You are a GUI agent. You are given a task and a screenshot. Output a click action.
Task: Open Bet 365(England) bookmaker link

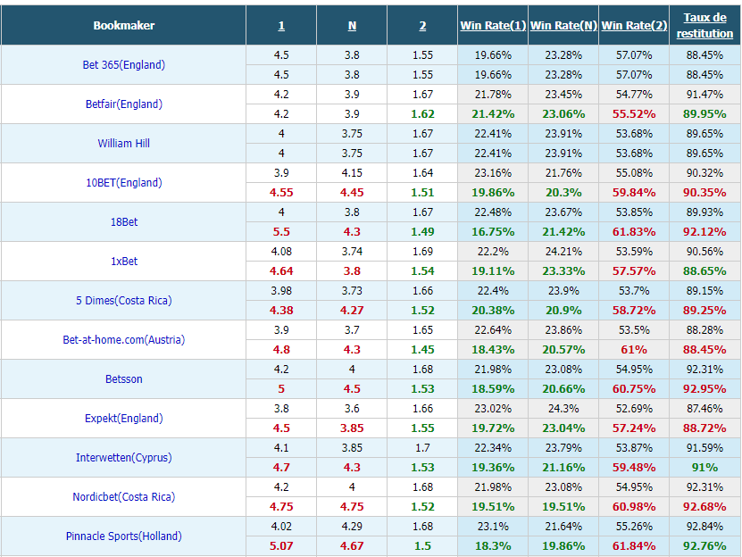tap(123, 65)
